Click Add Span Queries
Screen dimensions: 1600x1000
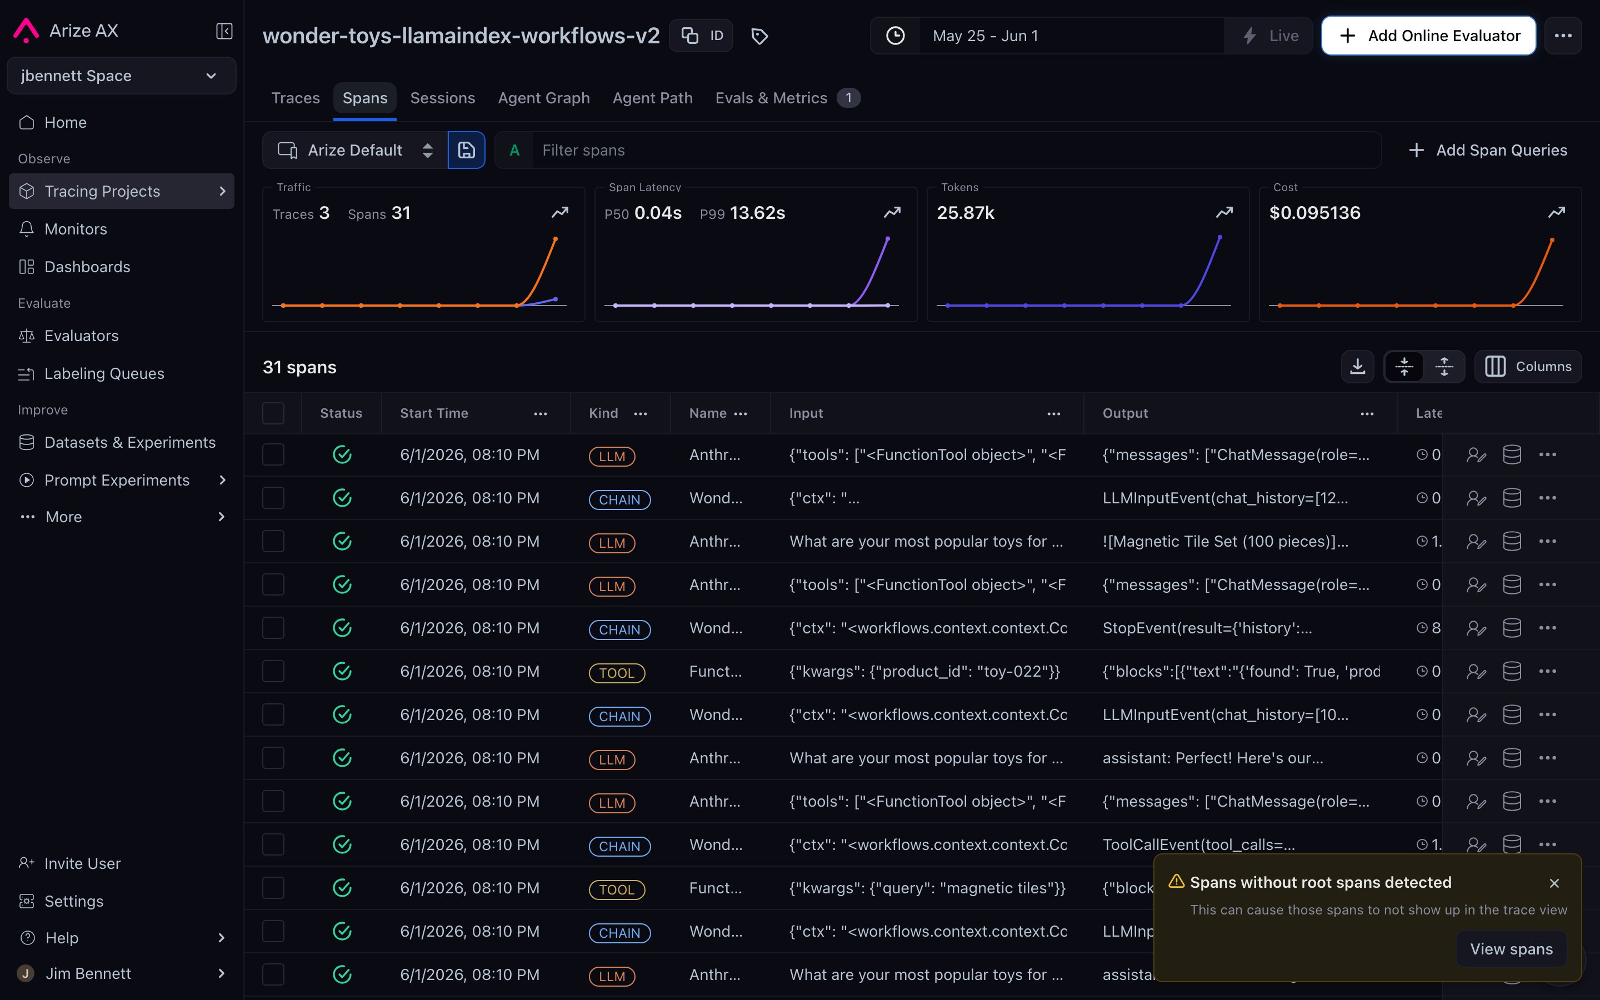point(1488,150)
